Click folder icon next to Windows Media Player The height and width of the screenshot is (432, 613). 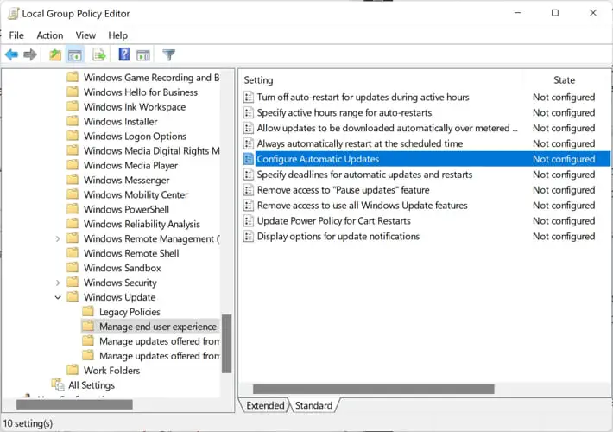73,165
